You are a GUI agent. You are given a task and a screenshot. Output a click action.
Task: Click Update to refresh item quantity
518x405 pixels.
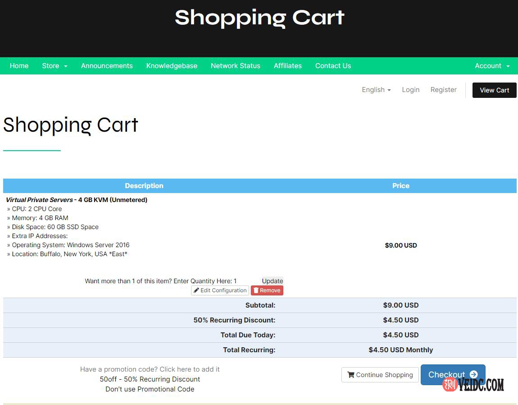pos(272,281)
